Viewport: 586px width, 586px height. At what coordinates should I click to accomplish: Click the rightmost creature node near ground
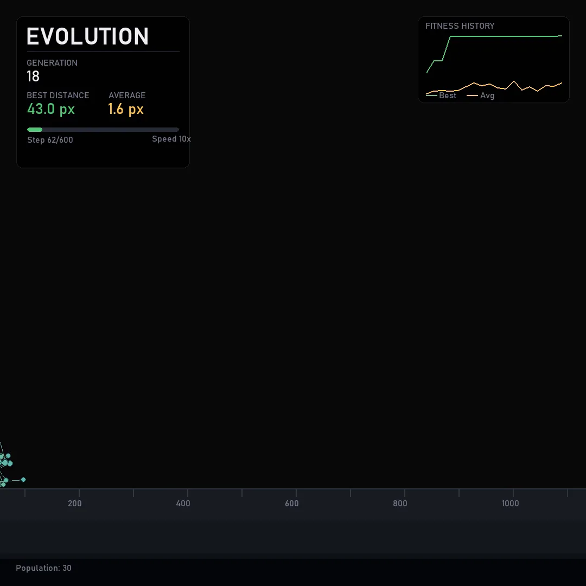coord(23,480)
